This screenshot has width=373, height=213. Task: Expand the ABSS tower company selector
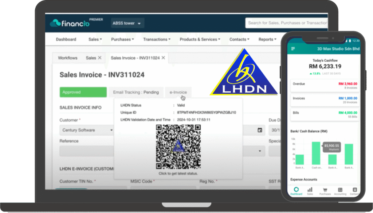[127, 22]
